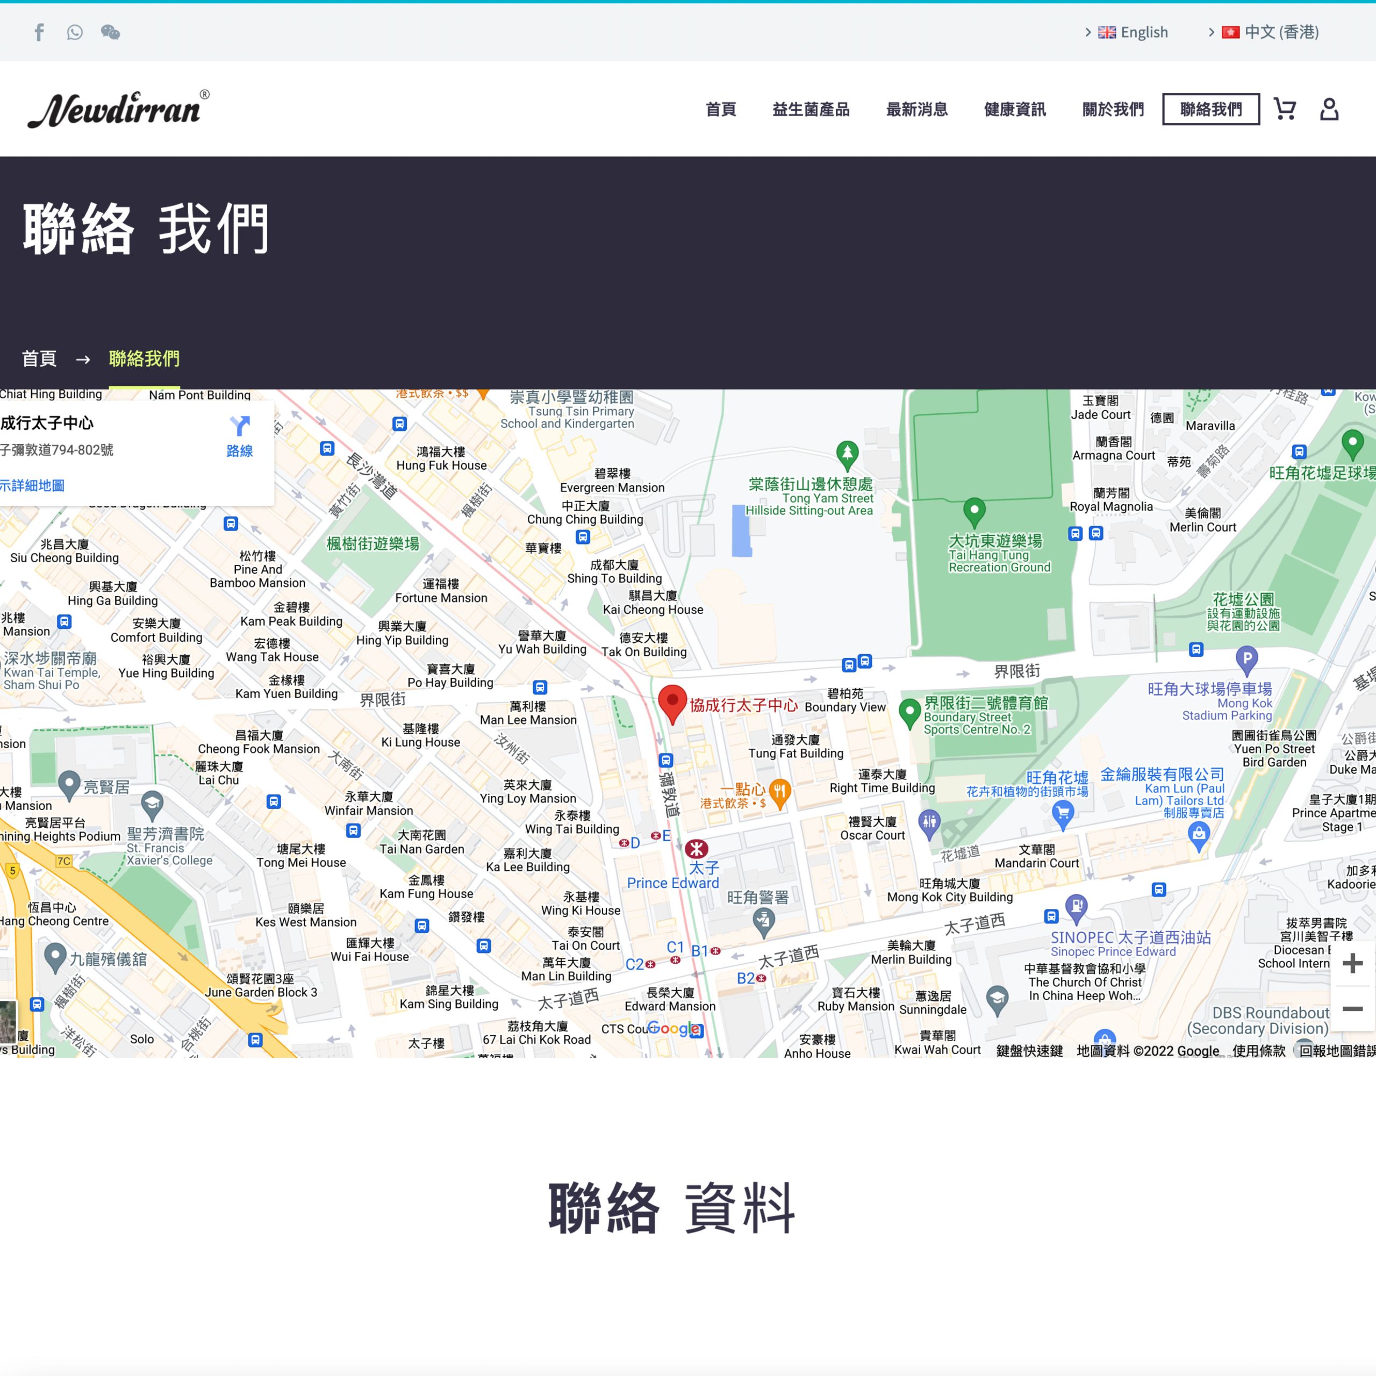The height and width of the screenshot is (1376, 1376).
Task: Click the 旺角花墟足球場 green marker
Action: pyautogui.click(x=1352, y=445)
